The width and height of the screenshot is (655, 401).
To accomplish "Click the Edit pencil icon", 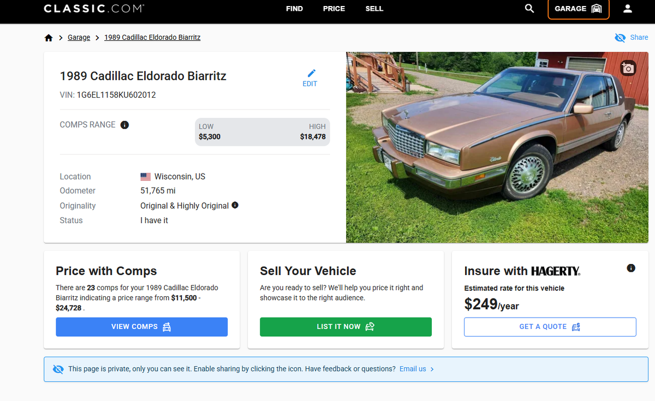I will coord(311,74).
